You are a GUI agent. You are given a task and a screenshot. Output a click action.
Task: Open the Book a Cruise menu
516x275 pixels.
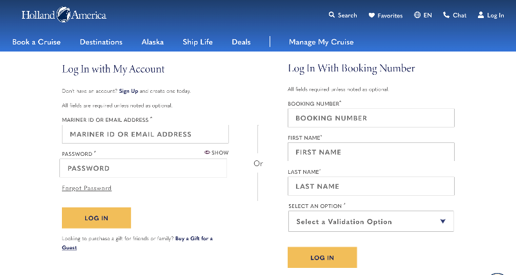click(37, 42)
